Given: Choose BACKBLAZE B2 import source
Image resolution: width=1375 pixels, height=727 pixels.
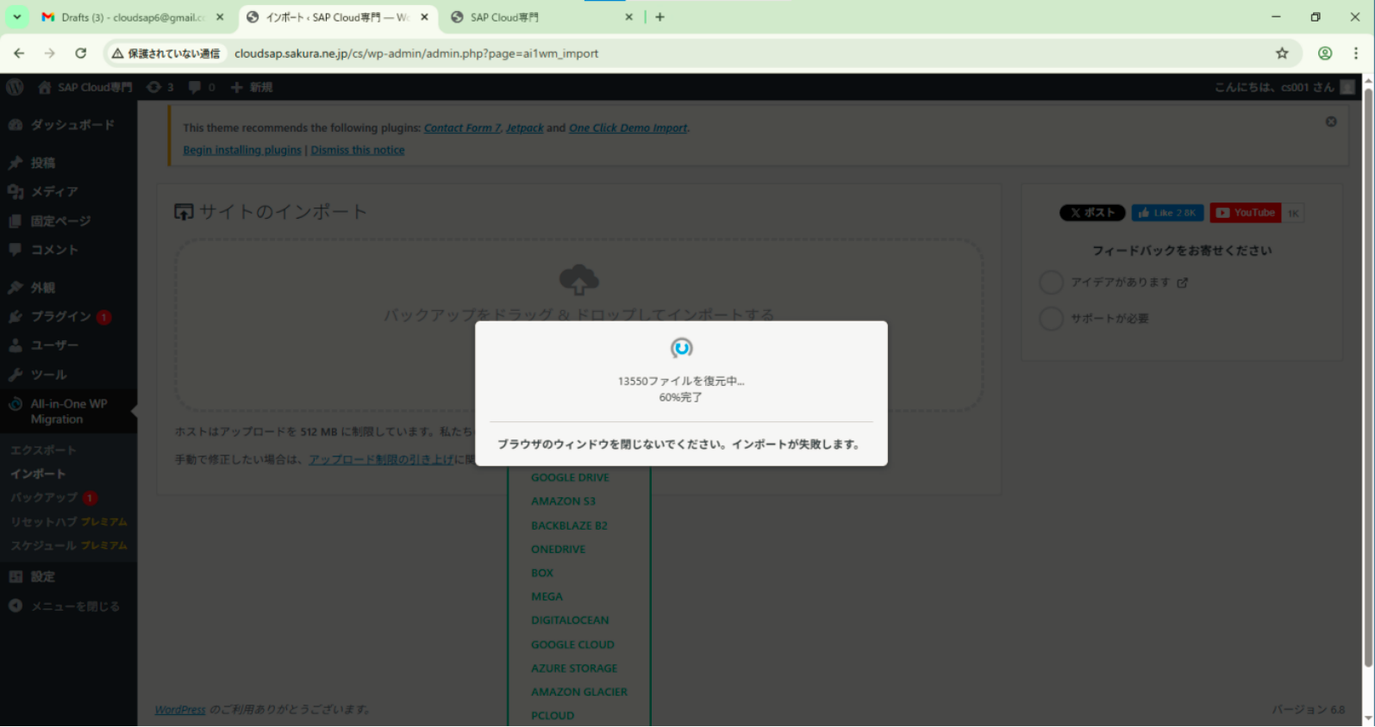Looking at the screenshot, I should click(569, 525).
